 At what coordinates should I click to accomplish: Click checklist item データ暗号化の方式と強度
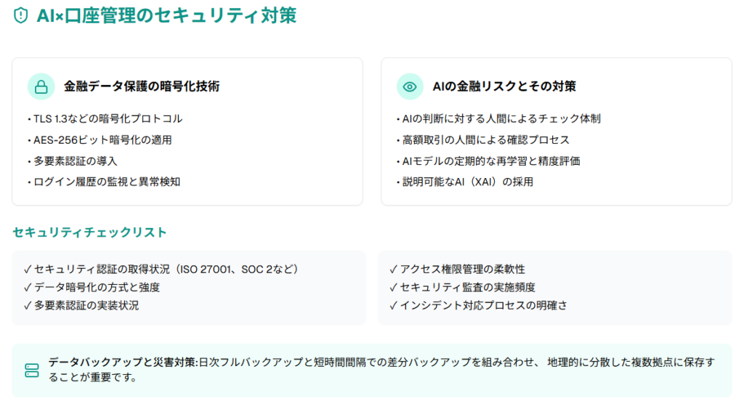point(92,287)
